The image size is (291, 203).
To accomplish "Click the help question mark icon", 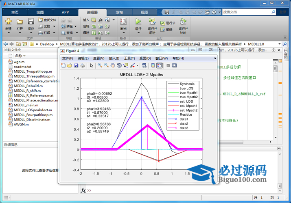I will pos(214,12).
